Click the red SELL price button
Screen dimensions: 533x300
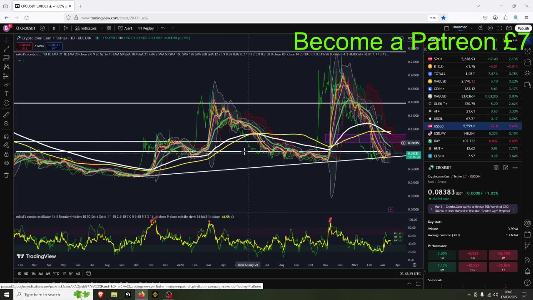point(25,46)
